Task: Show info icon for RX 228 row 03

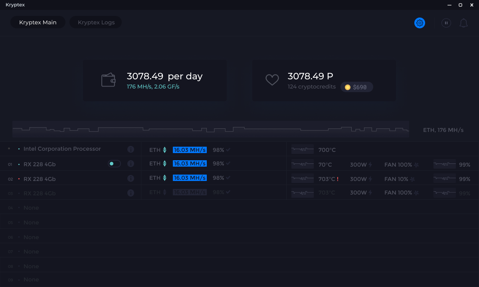Action: (131, 193)
